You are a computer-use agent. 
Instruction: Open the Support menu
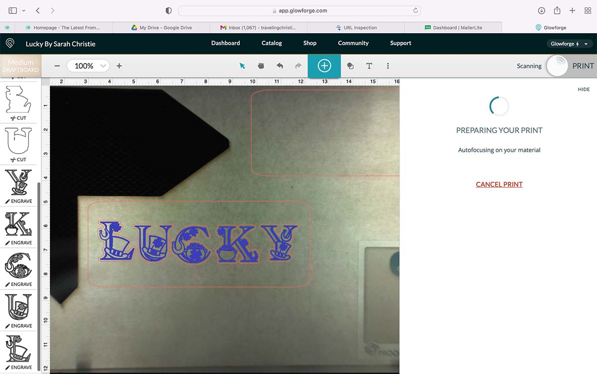coord(400,43)
